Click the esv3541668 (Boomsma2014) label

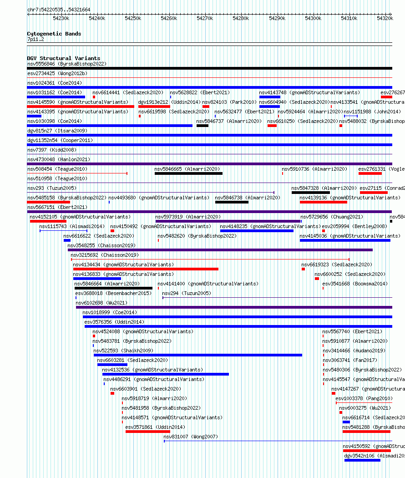(x=355, y=284)
